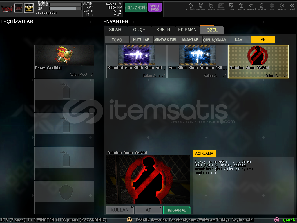Click the KP value 48800
The height and width of the screenshot is (223, 297).
(x=111, y=7)
